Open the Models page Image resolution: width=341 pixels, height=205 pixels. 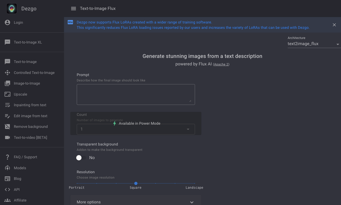[32, 168]
